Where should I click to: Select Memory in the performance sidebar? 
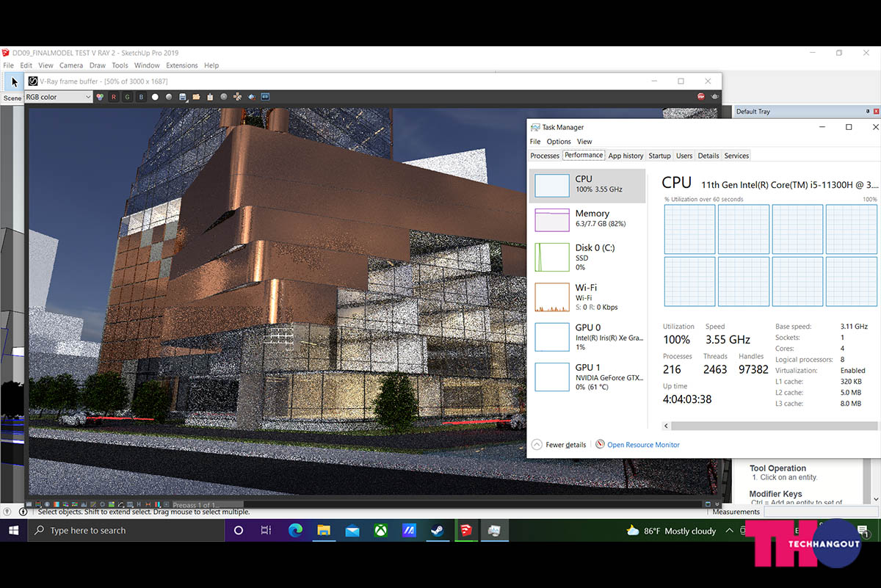point(587,219)
